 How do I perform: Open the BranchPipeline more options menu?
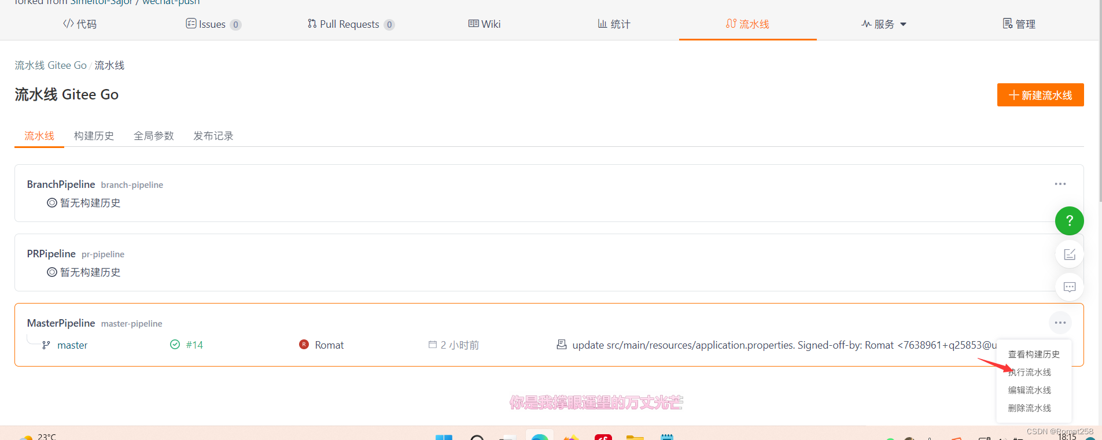click(1060, 184)
